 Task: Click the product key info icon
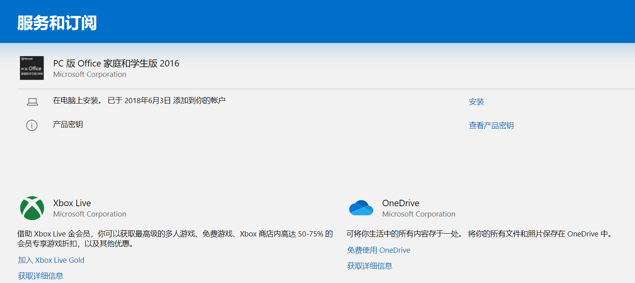click(32, 125)
